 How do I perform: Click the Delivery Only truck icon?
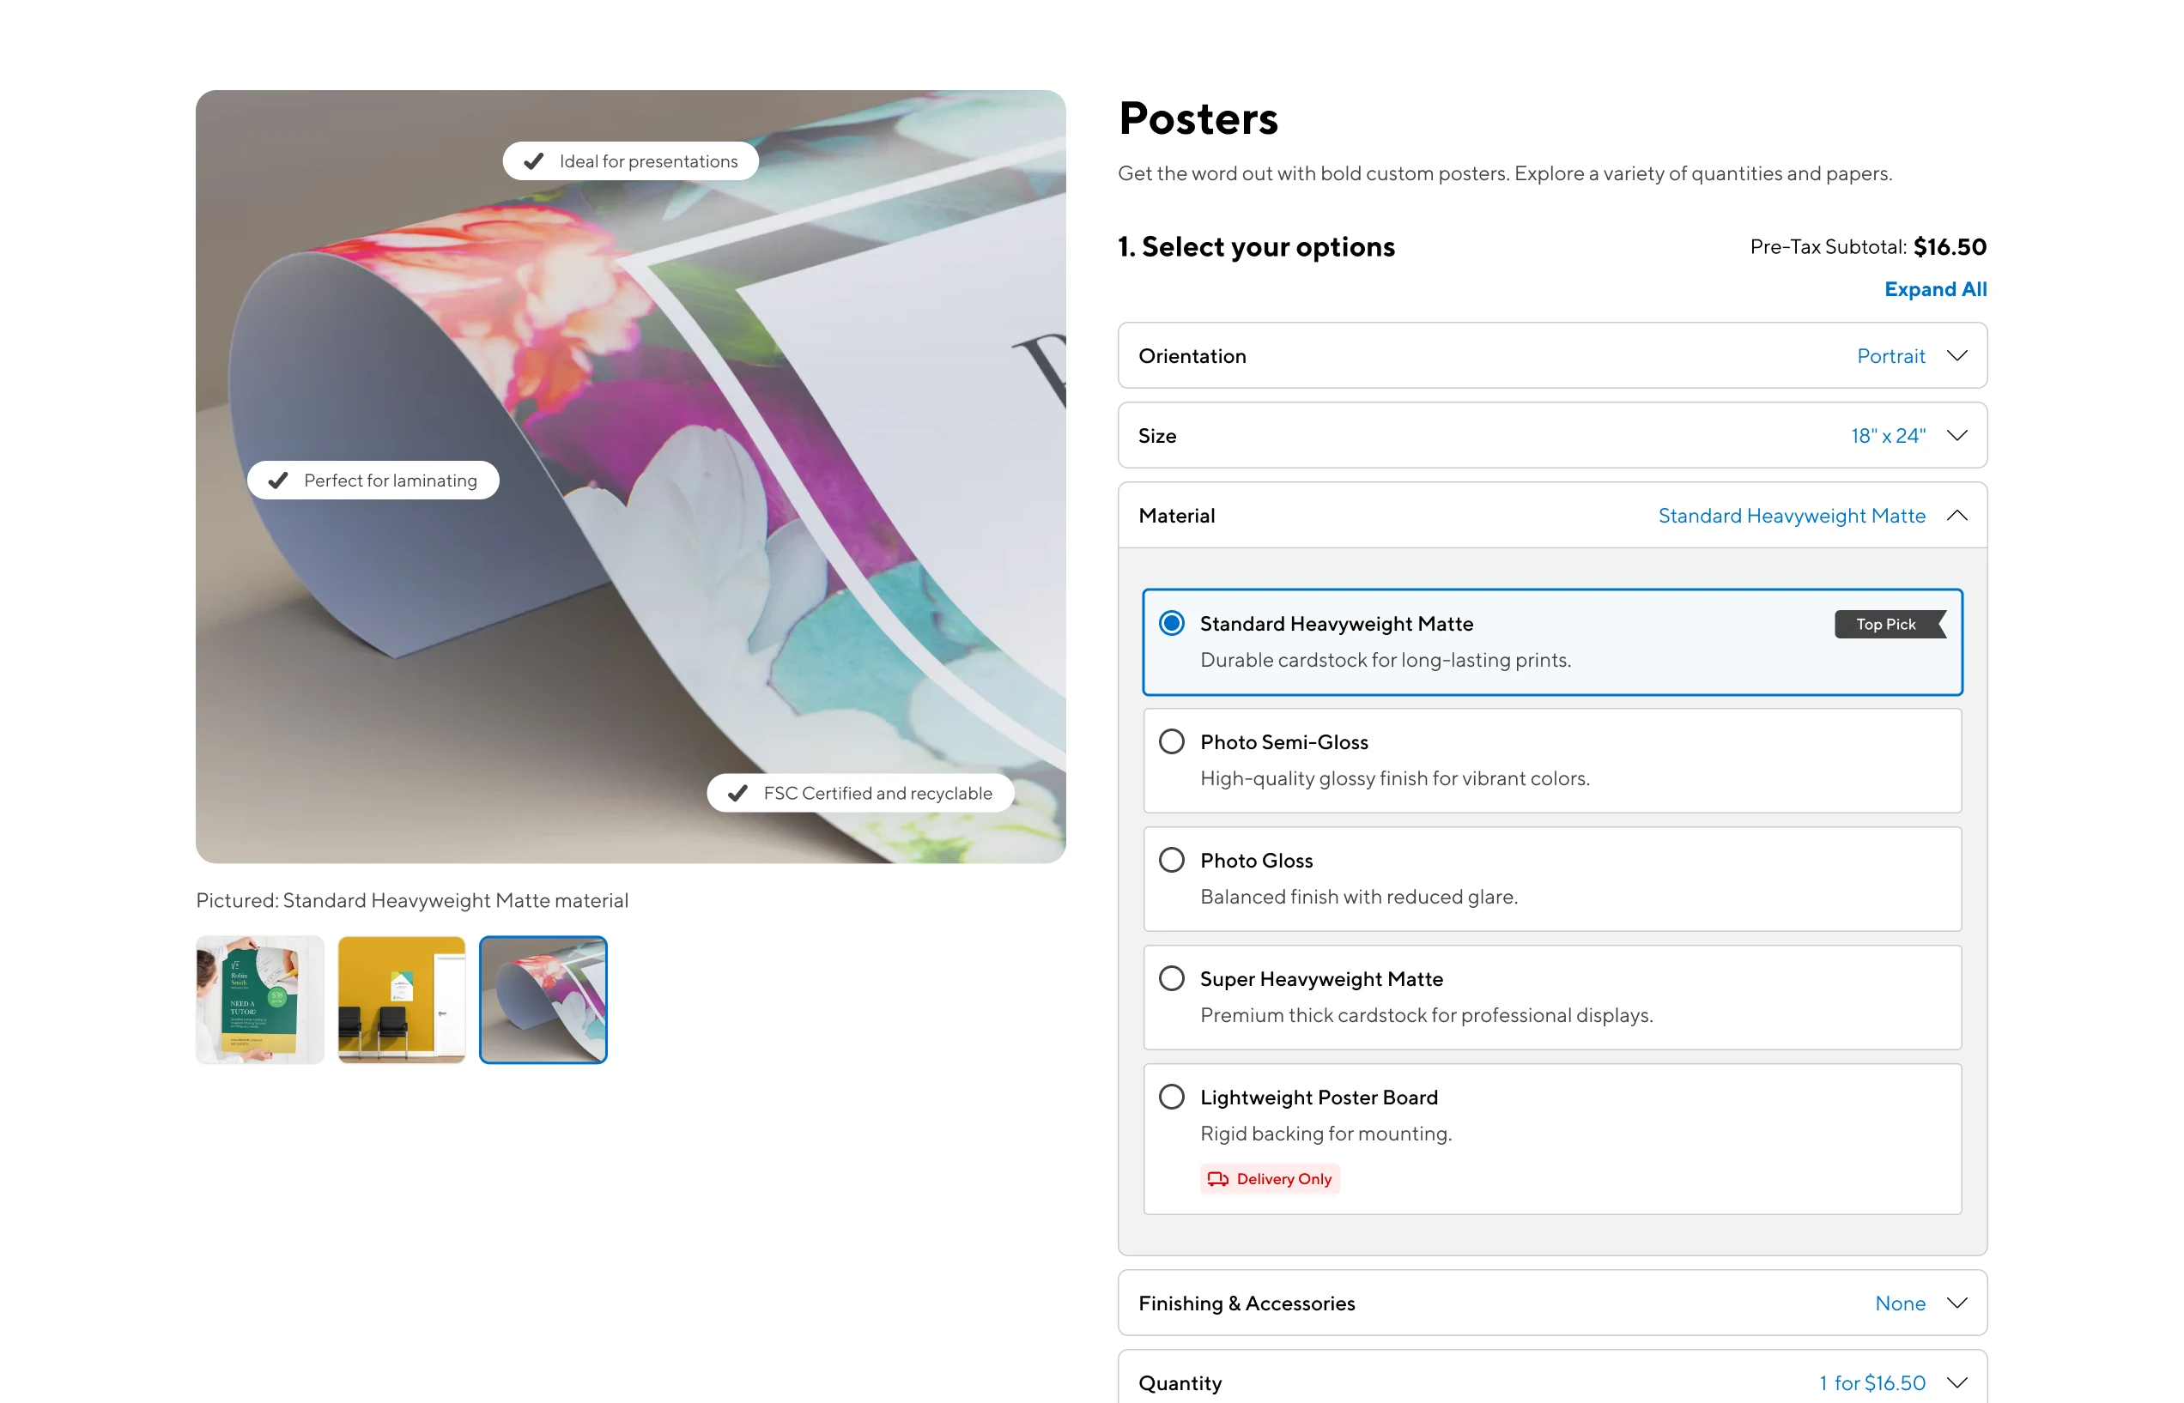(1218, 1179)
